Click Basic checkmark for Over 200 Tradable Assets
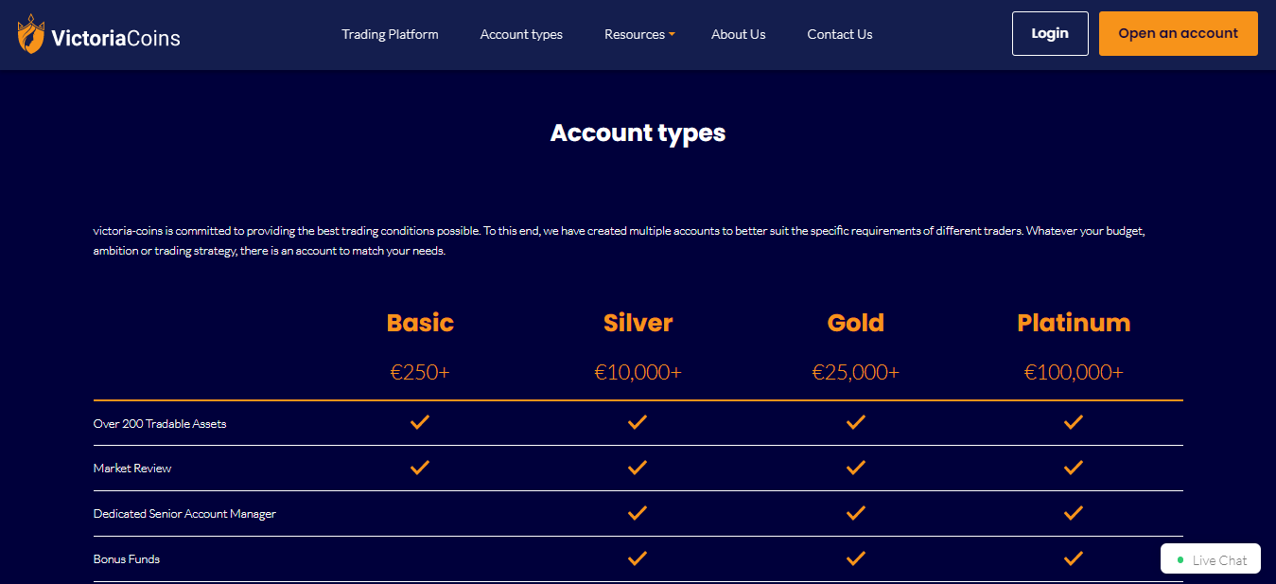 tap(420, 422)
